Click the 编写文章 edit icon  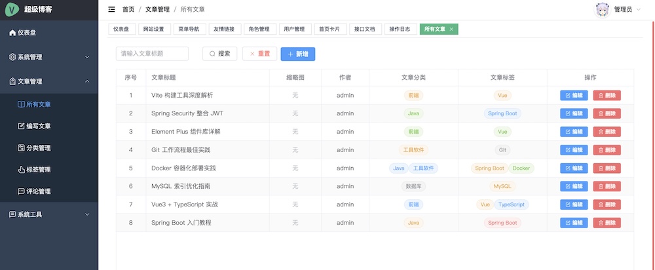pyautogui.click(x=22, y=126)
